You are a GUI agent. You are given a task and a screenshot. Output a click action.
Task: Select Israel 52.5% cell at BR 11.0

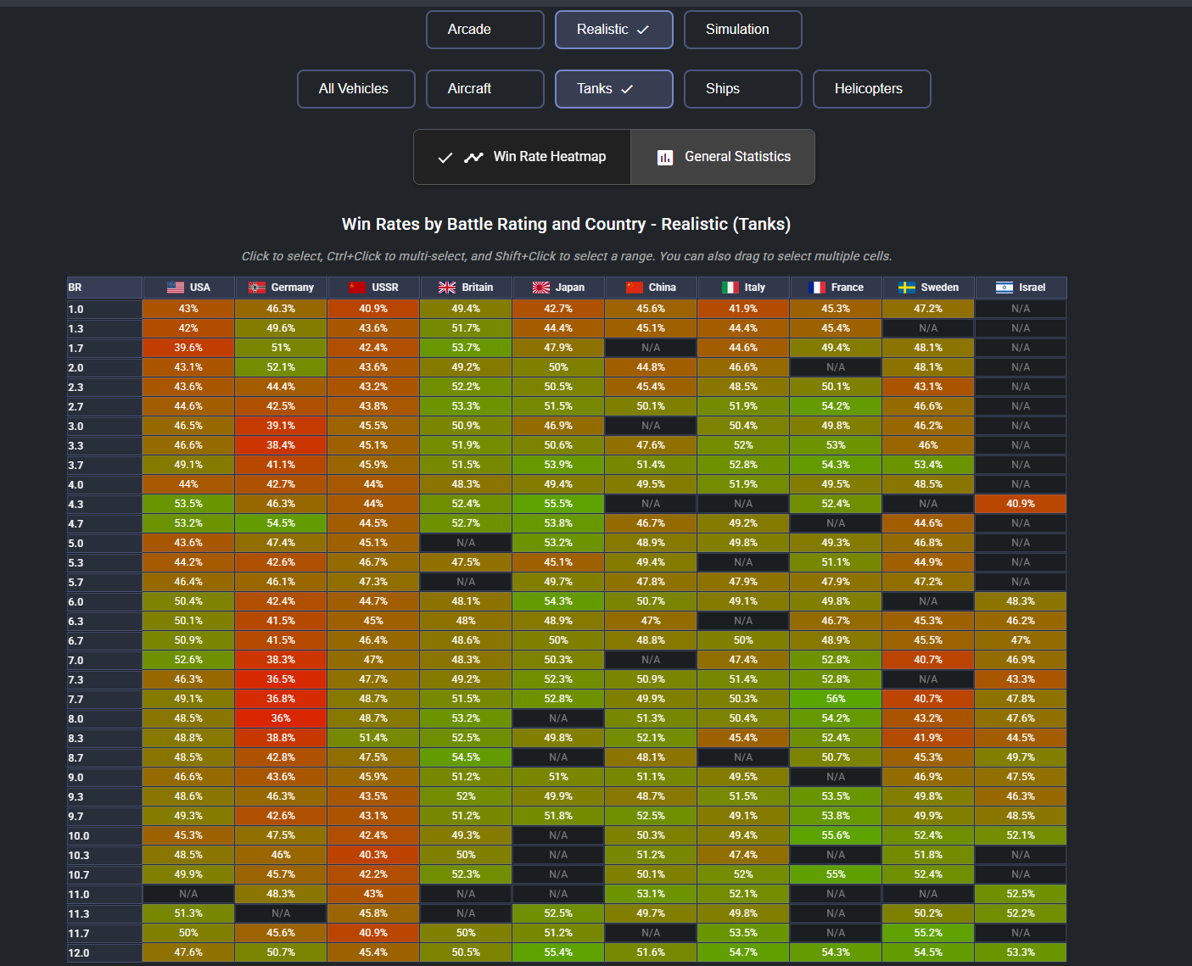pyautogui.click(x=1021, y=894)
